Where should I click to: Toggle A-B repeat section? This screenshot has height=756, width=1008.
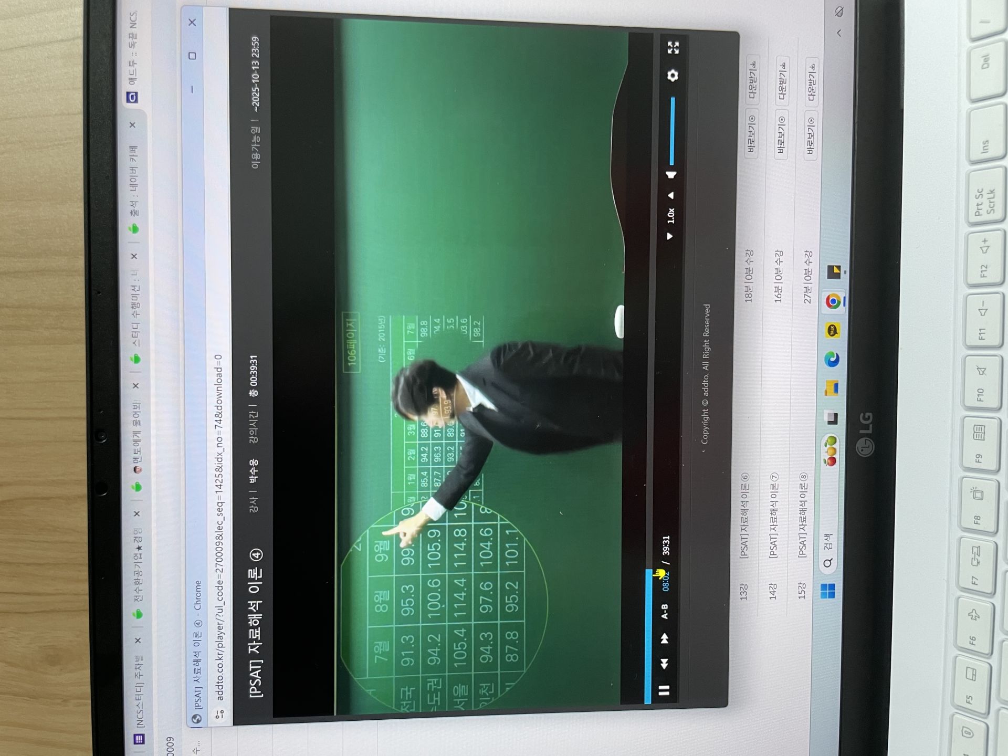[665, 611]
